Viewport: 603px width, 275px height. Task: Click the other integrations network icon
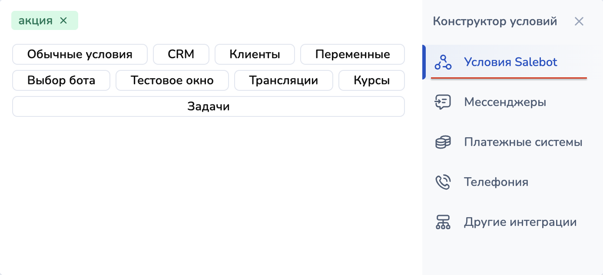point(443,222)
